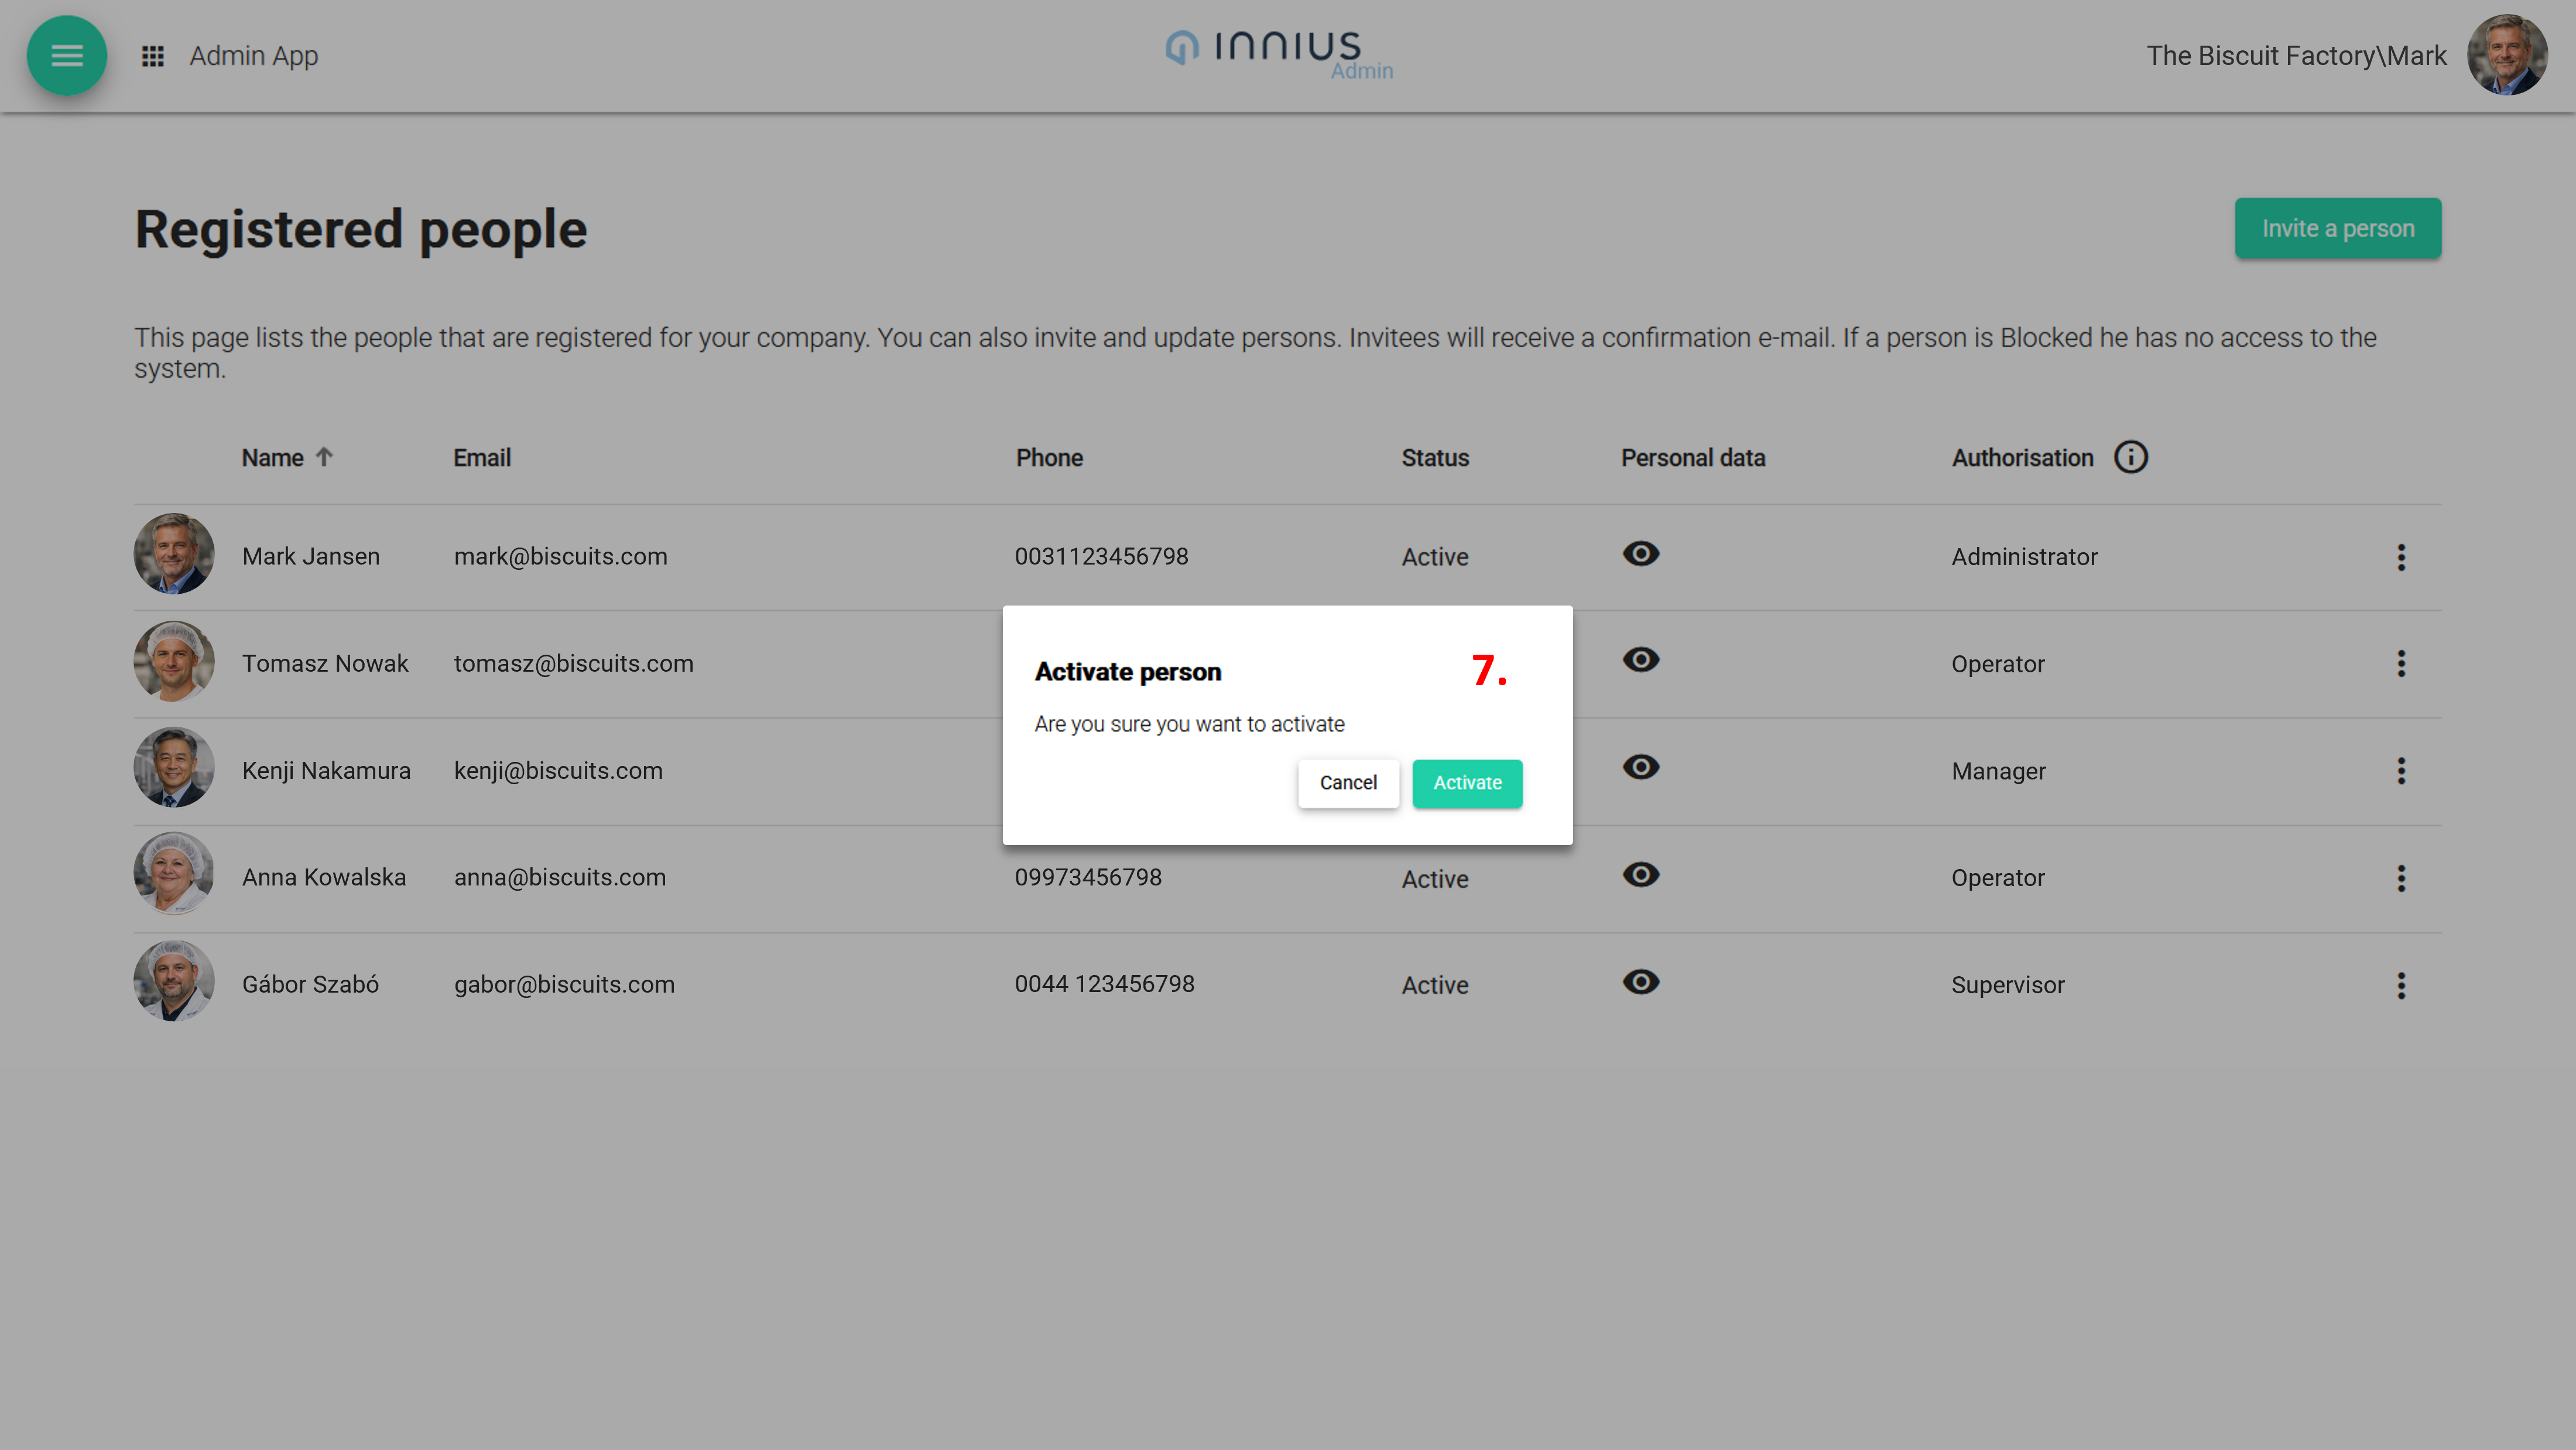Sort table by Status column header
The height and width of the screenshot is (1450, 2576).
(1434, 458)
